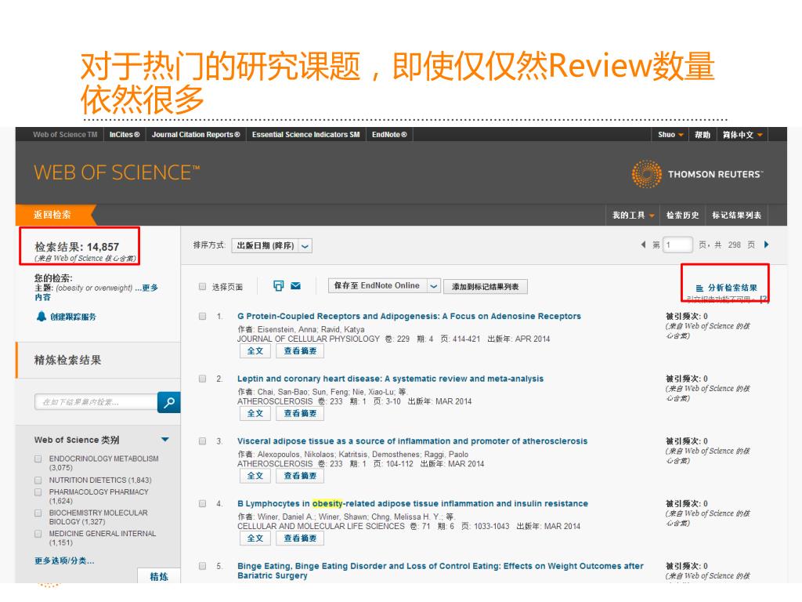Open Binge Eating article link
802x602 pixels.
pos(440,571)
